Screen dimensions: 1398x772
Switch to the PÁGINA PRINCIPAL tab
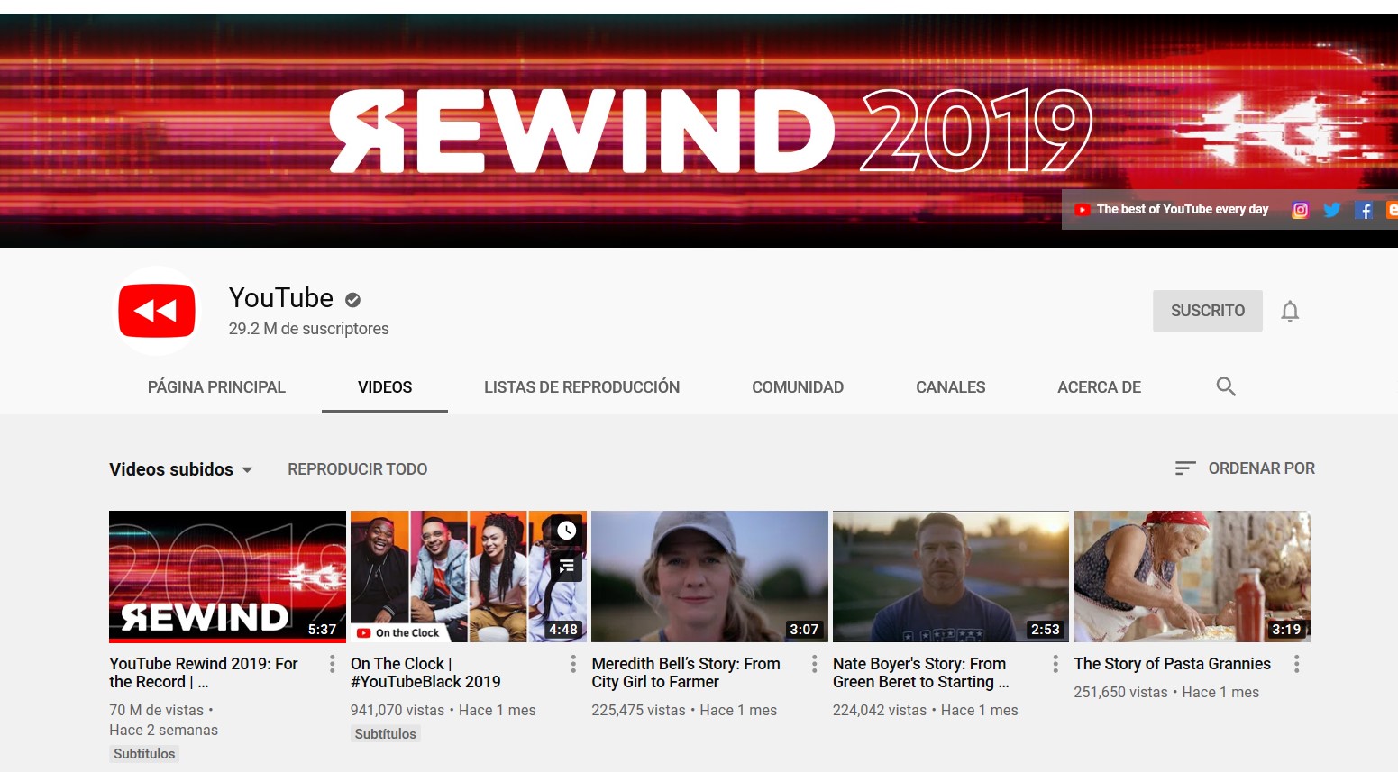tap(216, 387)
